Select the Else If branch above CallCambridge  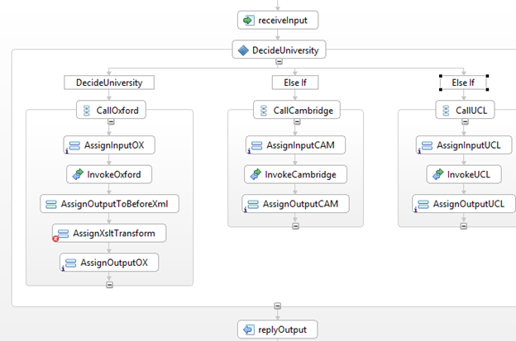coord(294,83)
